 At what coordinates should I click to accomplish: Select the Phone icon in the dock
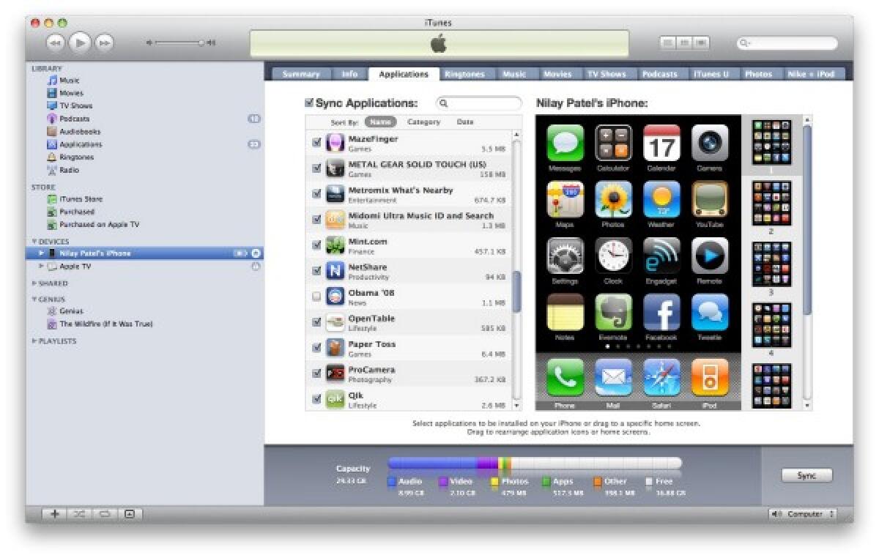(565, 377)
